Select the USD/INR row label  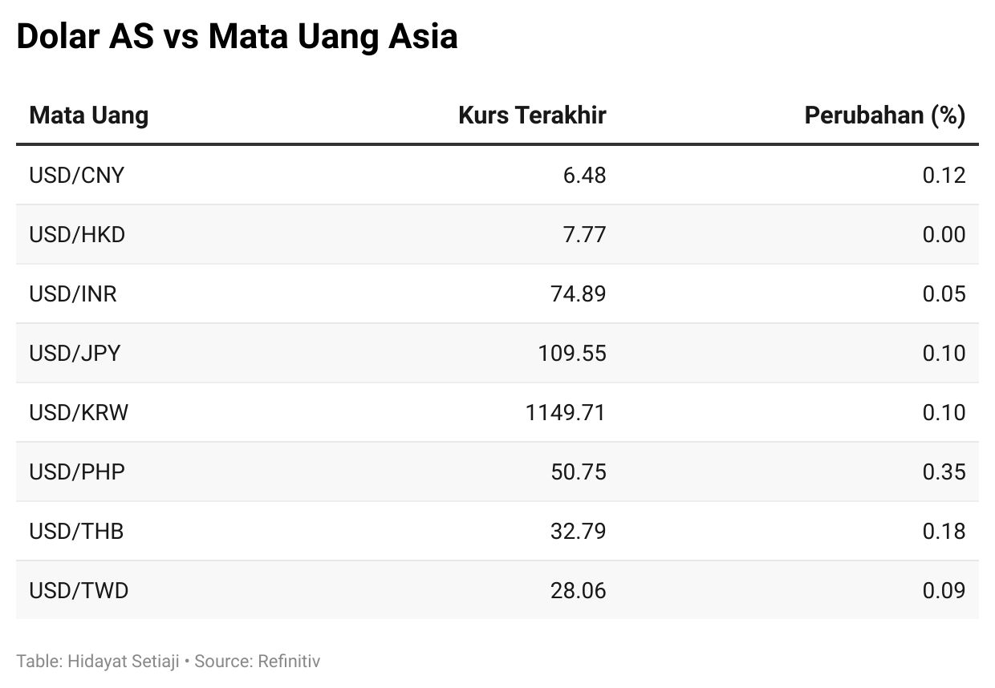[x=73, y=293]
